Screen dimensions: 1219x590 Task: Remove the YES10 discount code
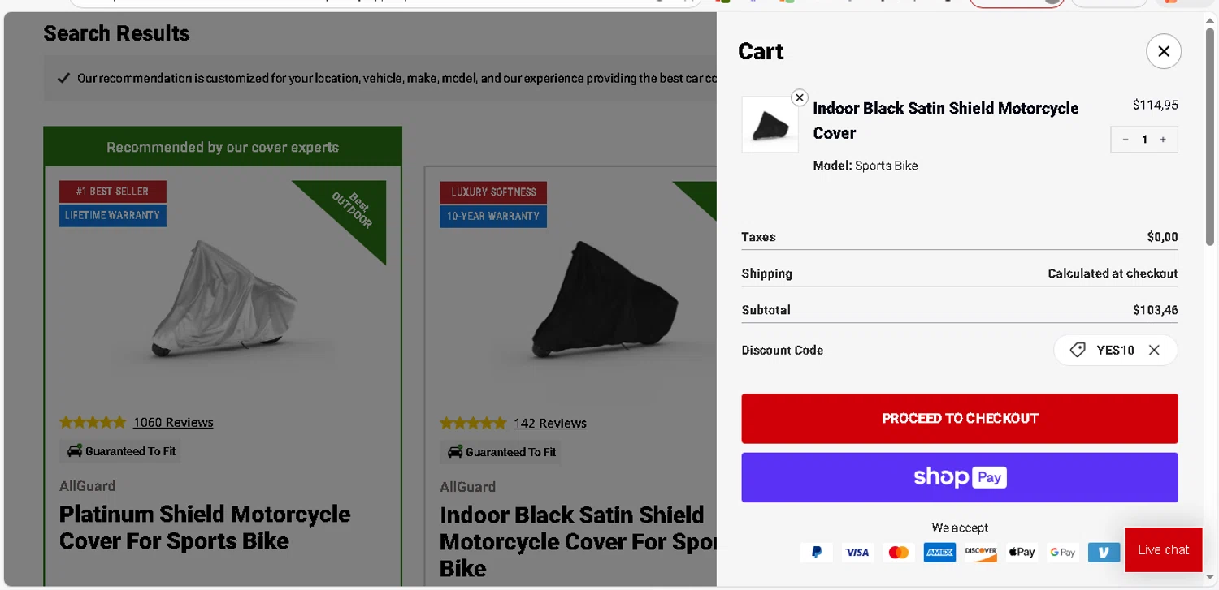(x=1154, y=350)
